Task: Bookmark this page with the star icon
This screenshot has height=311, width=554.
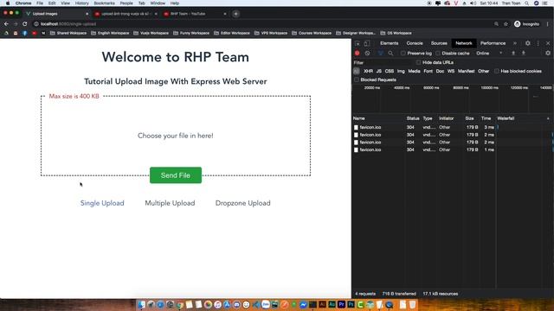Action: click(506, 24)
